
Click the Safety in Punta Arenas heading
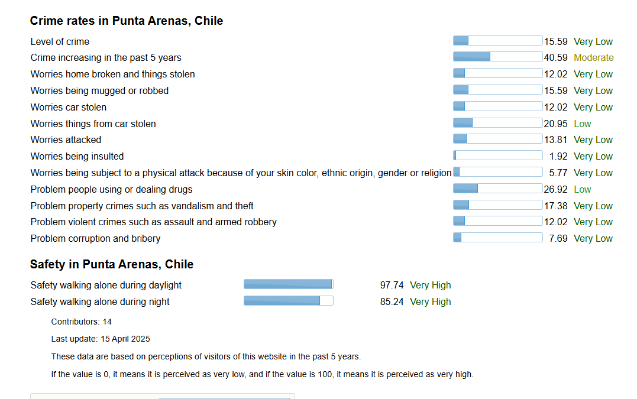112,264
